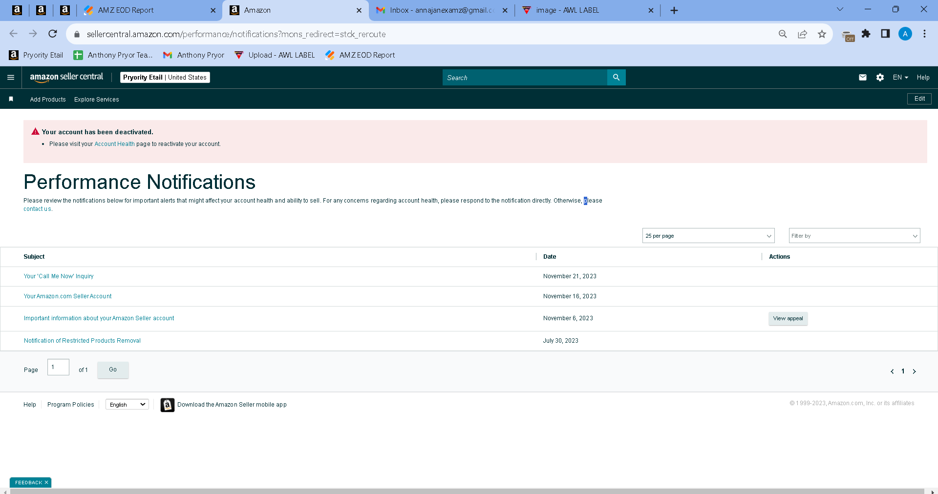This screenshot has height=494, width=938.
Task: Switch to the first pinned Amazon tab
Action: click(x=17, y=10)
